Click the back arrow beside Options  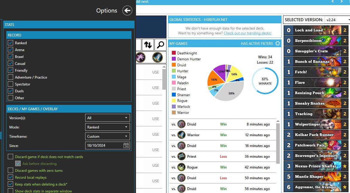(x=127, y=10)
